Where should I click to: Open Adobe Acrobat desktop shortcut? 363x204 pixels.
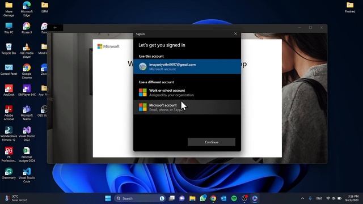(x=9, y=113)
